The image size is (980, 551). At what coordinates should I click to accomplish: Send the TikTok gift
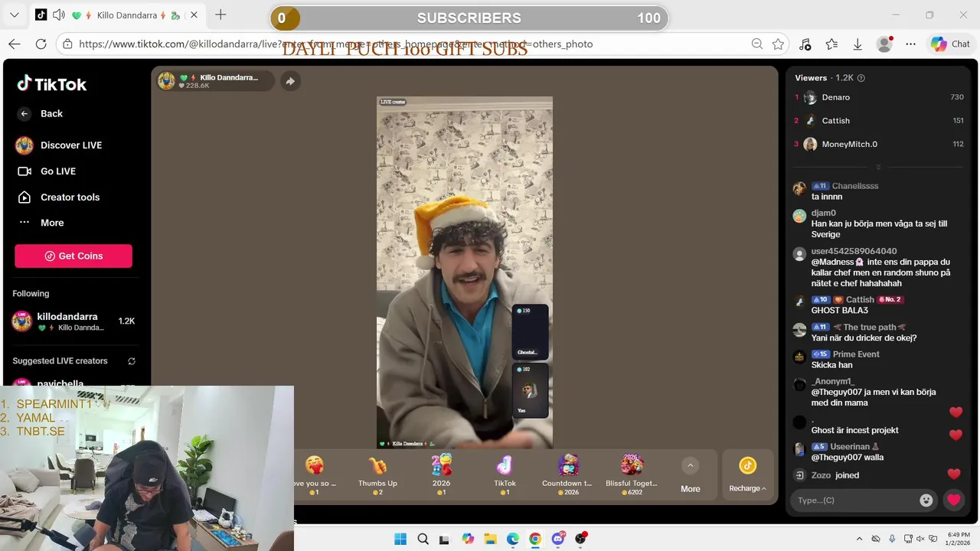point(505,474)
